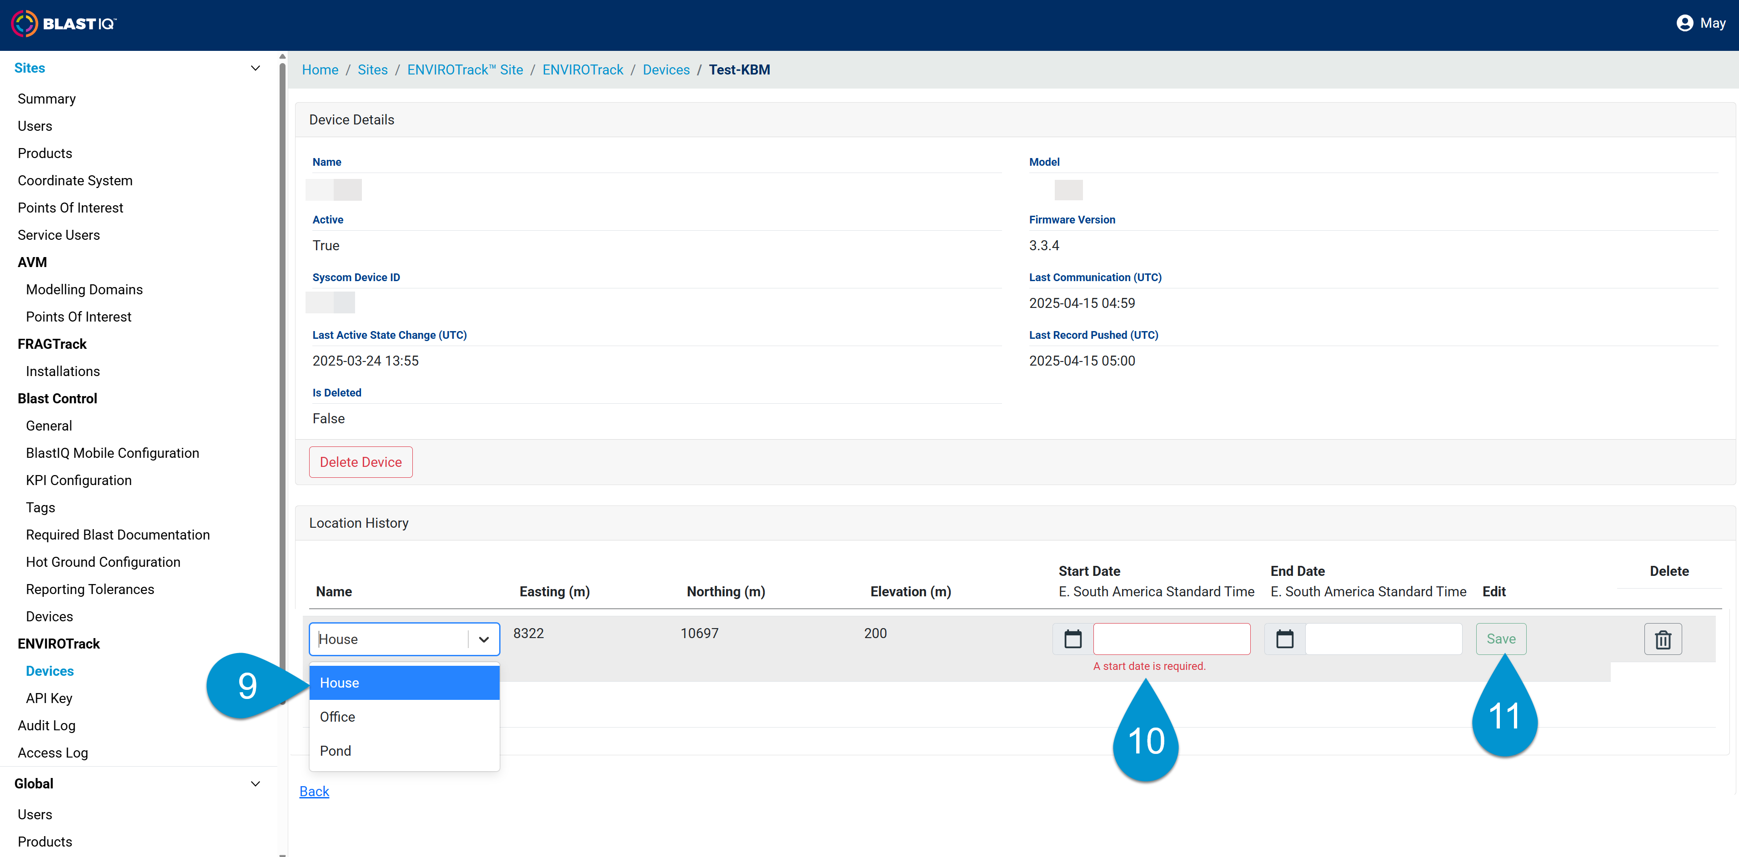1739x857 pixels.
Task: Click the Sites section header
Action: point(30,68)
